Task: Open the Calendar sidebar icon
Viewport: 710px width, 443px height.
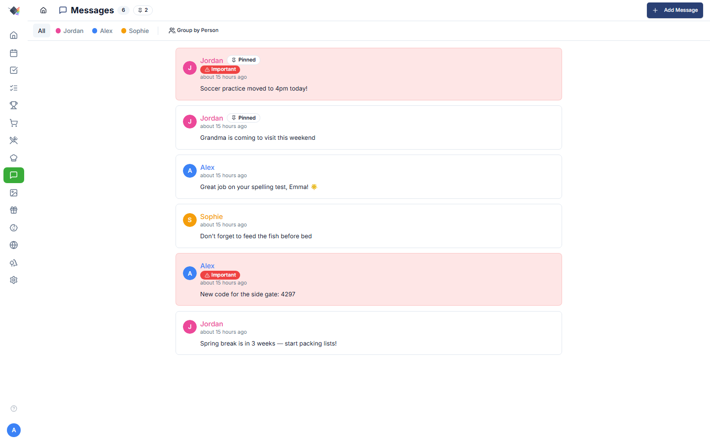Action: [14, 53]
